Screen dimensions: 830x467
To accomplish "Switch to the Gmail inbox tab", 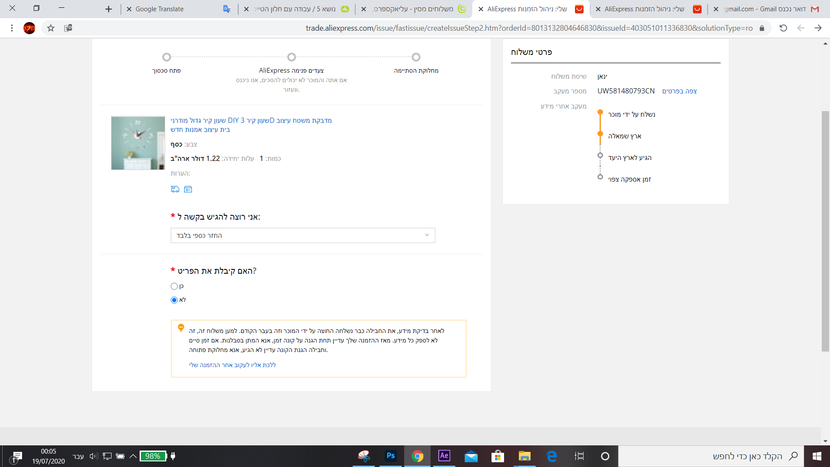I will tap(765, 9).
